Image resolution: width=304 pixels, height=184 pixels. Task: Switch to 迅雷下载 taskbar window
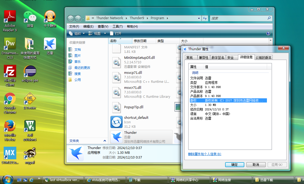point(273,180)
